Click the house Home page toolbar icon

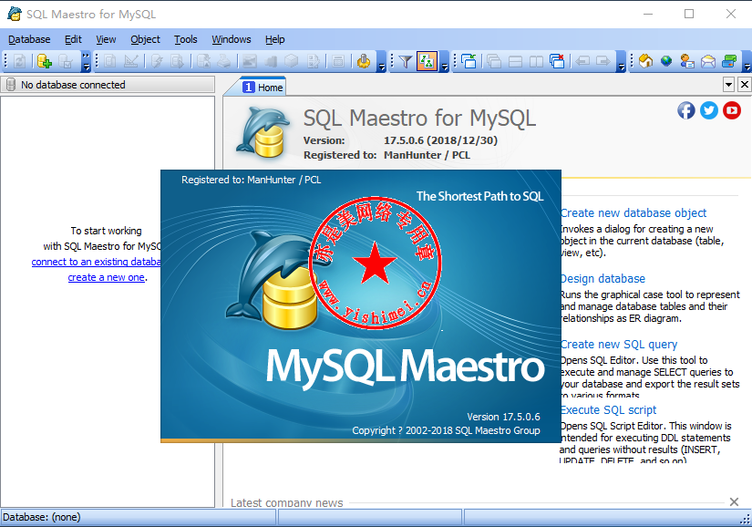click(645, 61)
